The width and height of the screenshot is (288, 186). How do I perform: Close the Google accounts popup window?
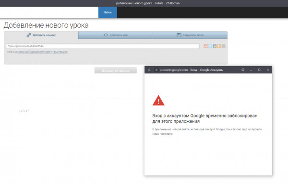pos(268,70)
